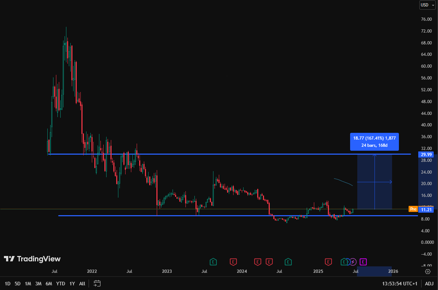438x290 pixels.
Task: Click the TradingView logo
Action: (x=32, y=259)
